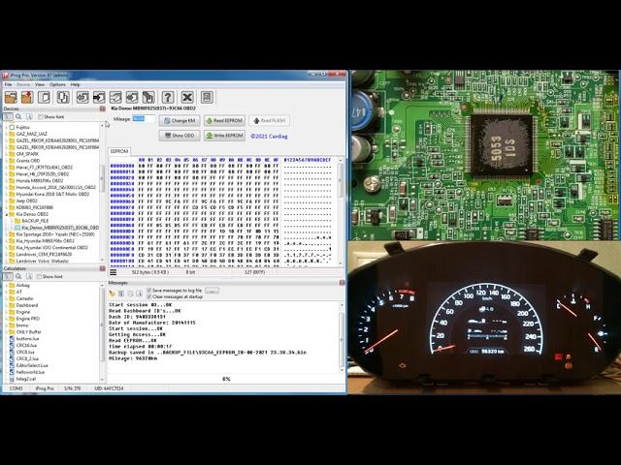Click the buttons.lua script file icon
This screenshot has width=621, height=465.
coord(12,338)
